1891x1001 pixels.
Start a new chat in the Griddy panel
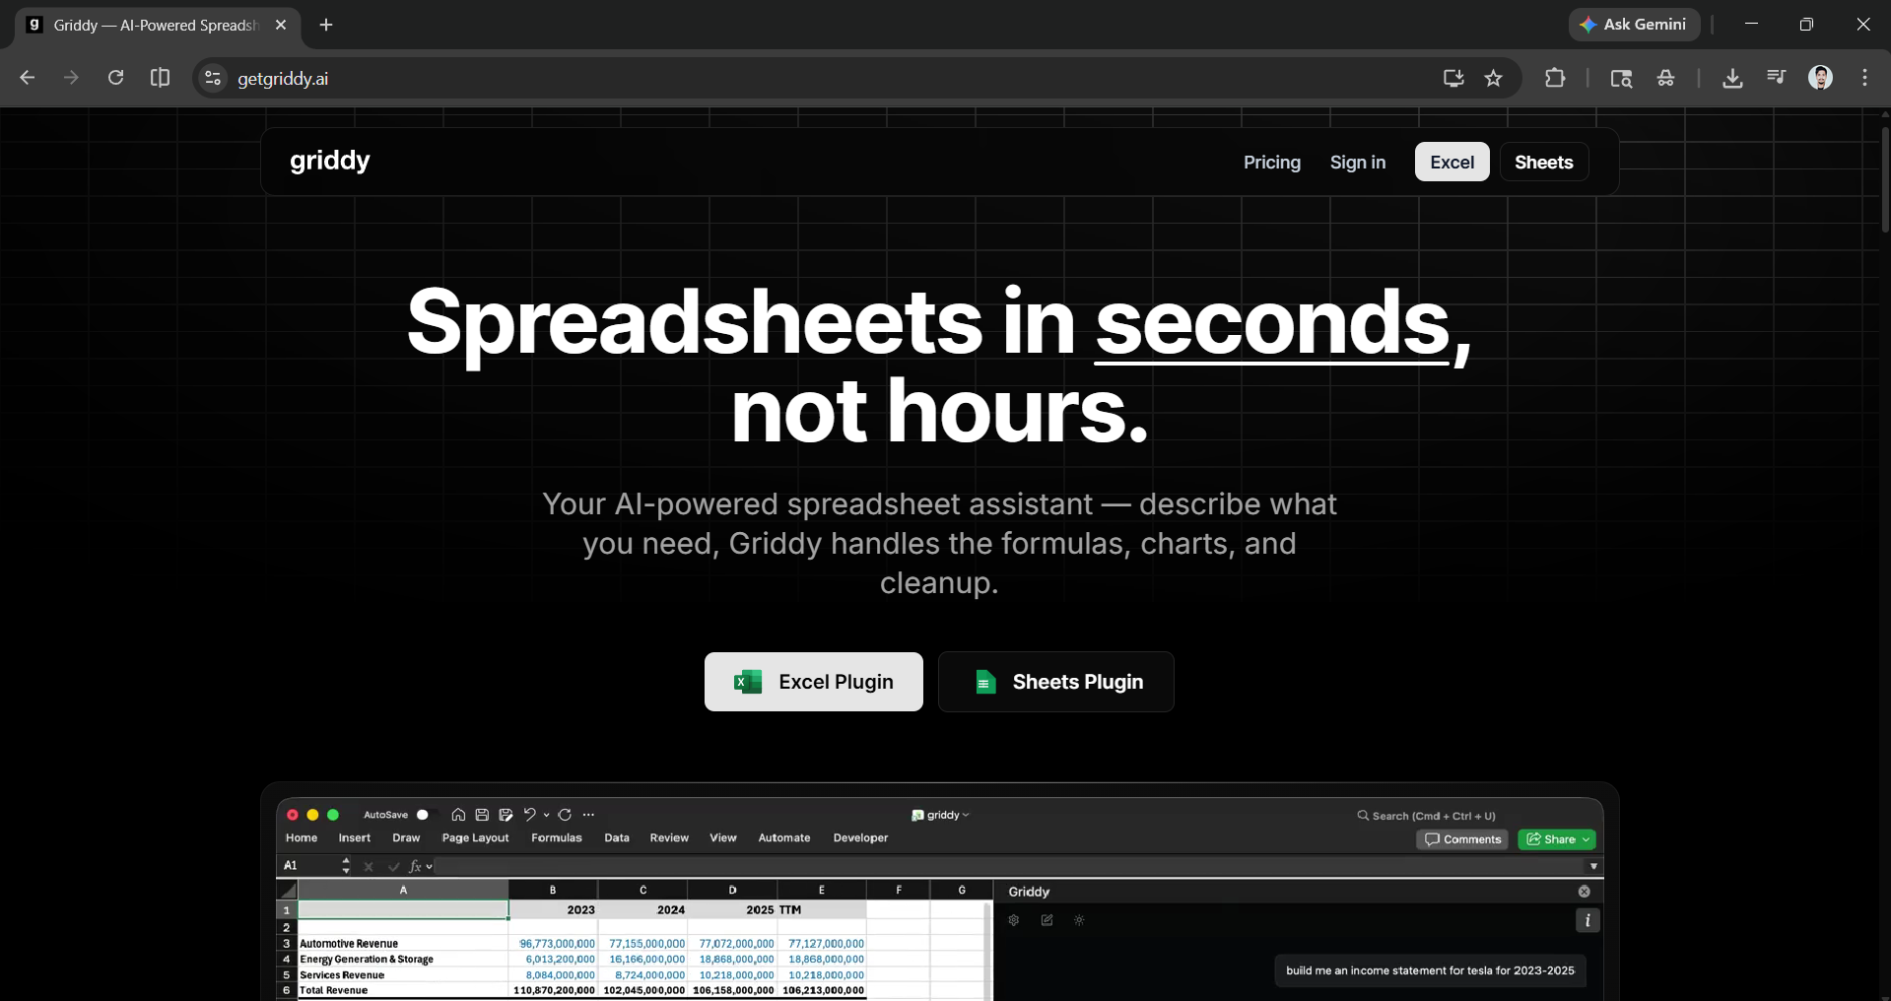[1047, 920]
